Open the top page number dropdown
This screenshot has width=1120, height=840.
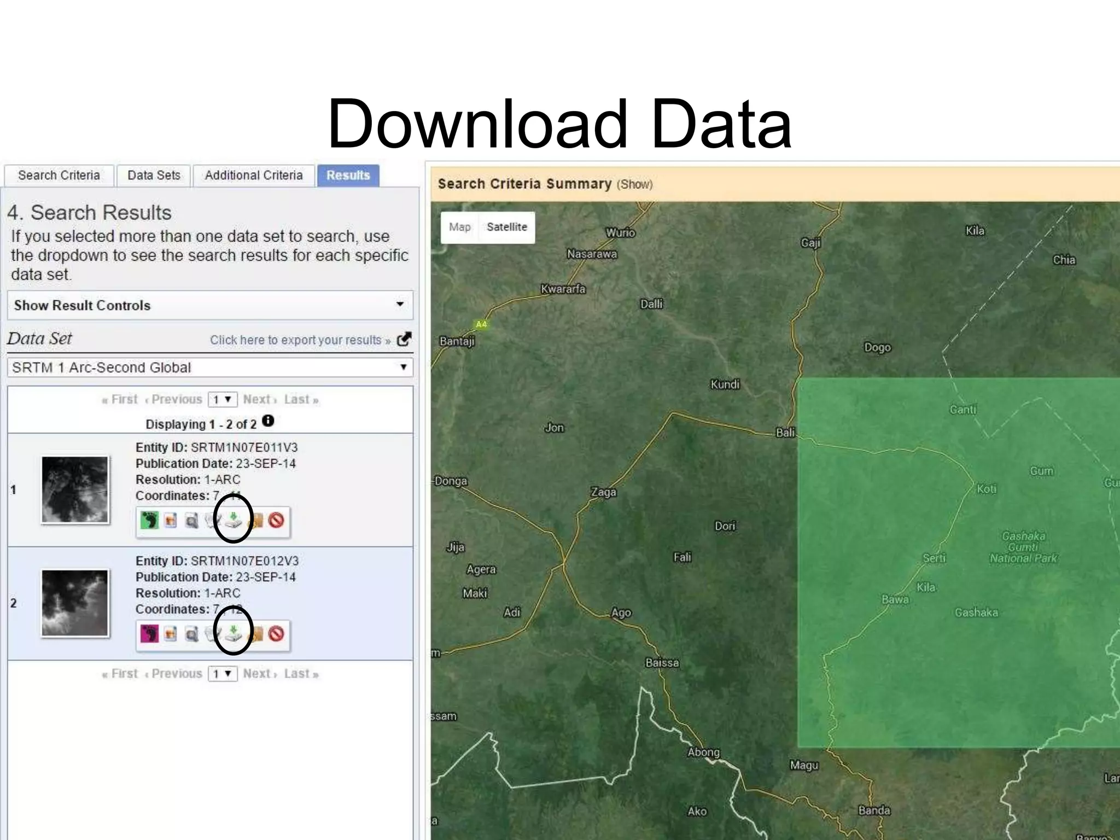coord(223,400)
